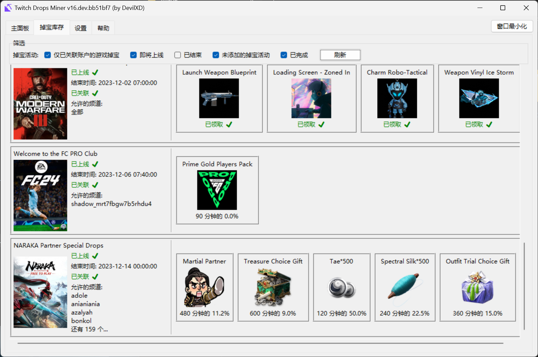Click the Charm Robo-Tactical robot icon
This screenshot has width=538, height=357.
tap(397, 98)
